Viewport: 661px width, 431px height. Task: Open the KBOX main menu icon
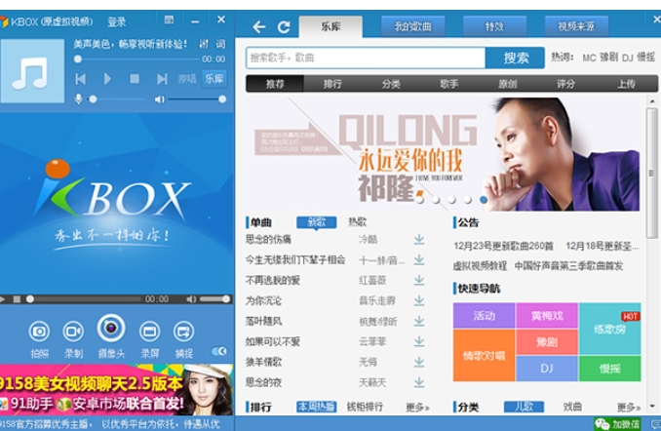pos(169,20)
